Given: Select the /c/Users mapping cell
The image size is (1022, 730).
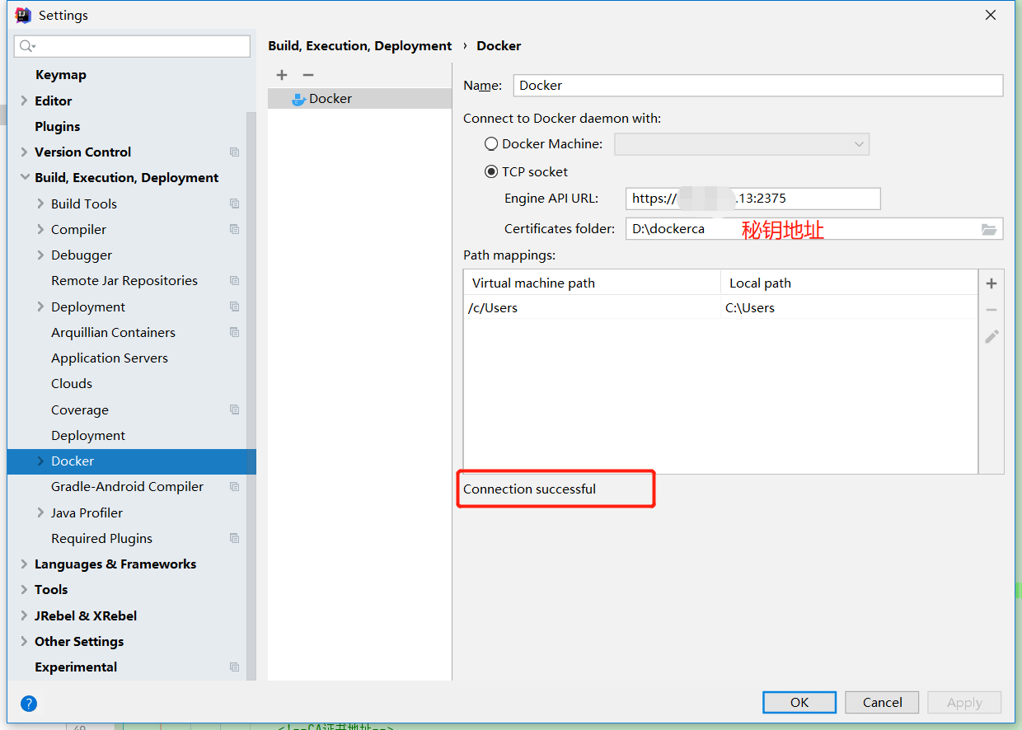Looking at the screenshot, I should (592, 308).
